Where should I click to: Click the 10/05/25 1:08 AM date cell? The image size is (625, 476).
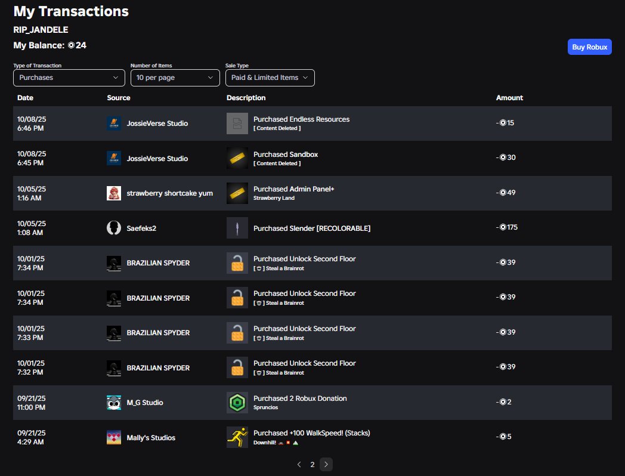click(32, 228)
